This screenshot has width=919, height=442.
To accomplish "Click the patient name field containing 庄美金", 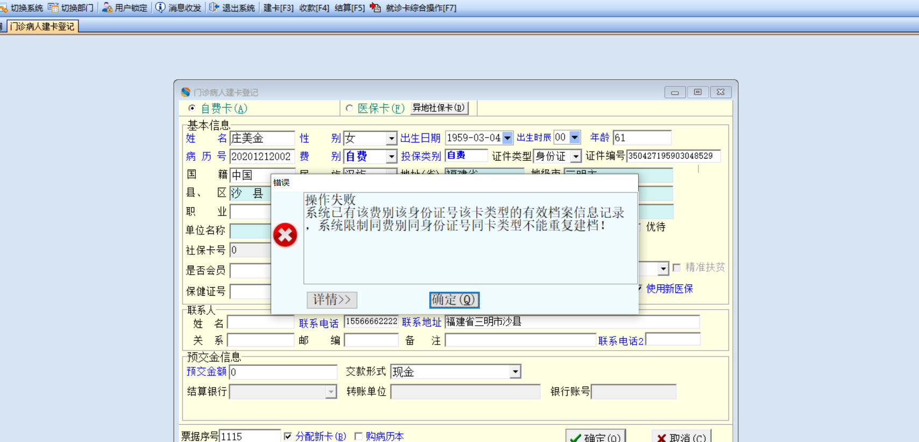I will click(x=262, y=138).
